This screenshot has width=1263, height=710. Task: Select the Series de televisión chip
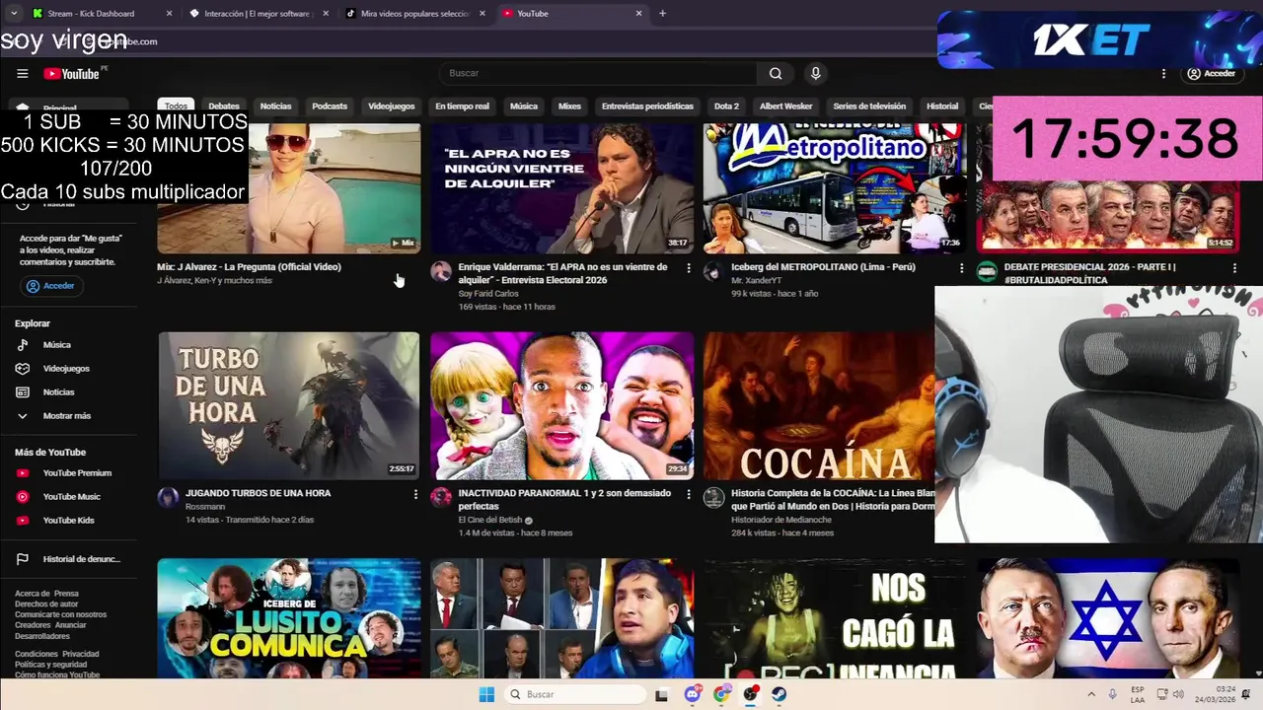869,106
